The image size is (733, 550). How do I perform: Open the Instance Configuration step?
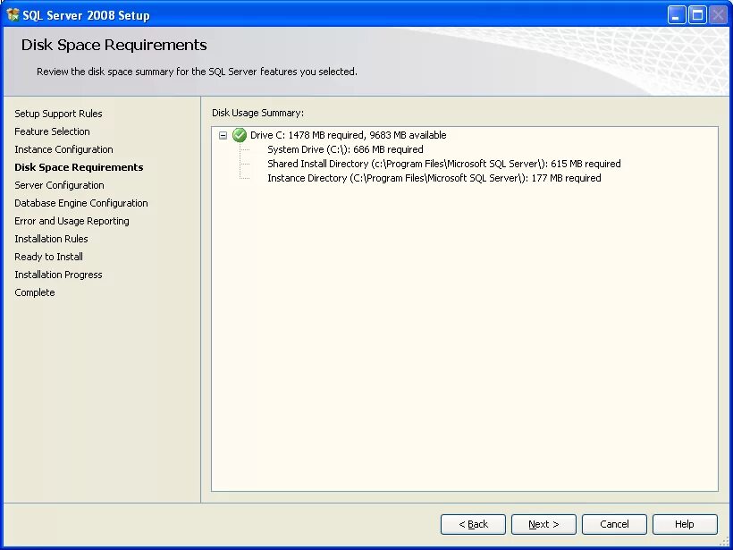63,149
